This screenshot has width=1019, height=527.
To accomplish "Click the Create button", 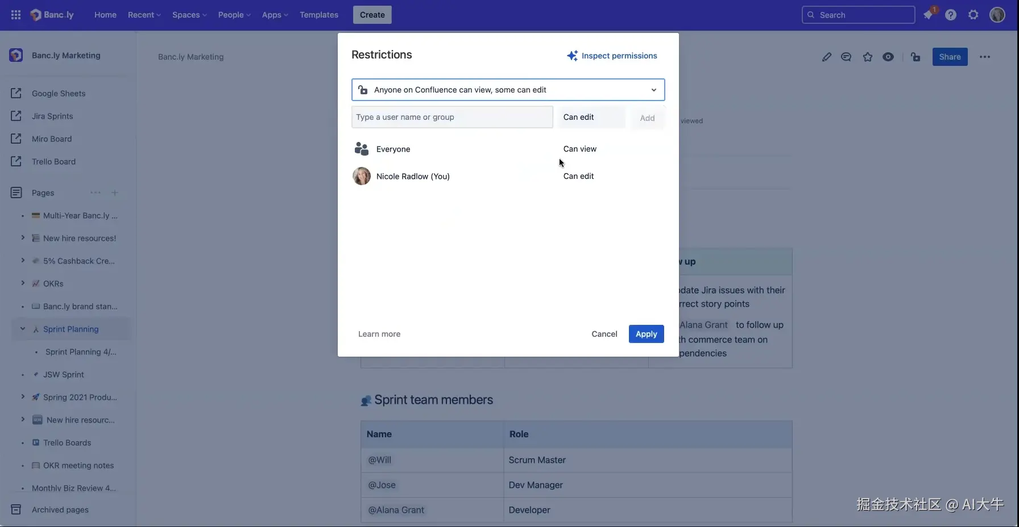I will point(372,15).
